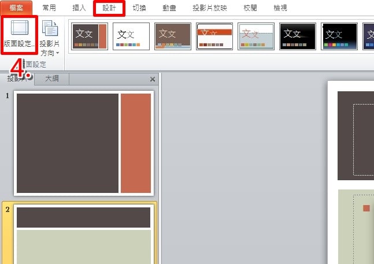
Task: Apply the solid brown theme thumbnail
Action: [173, 36]
